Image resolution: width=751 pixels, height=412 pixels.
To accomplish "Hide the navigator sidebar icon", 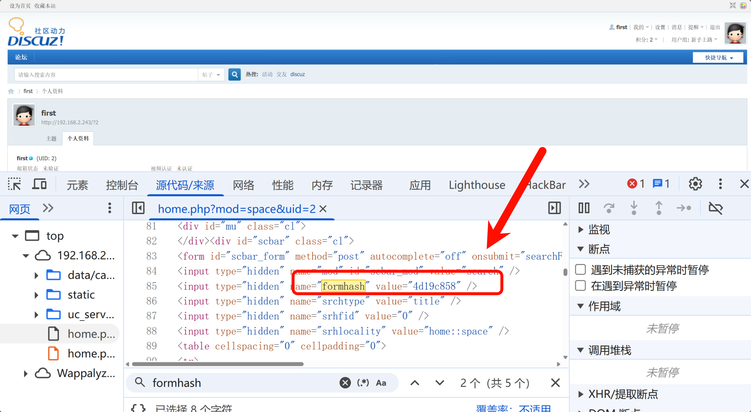I will point(138,208).
